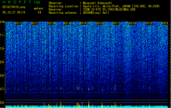Click the 0.8 kHz axis label
Image resolution: width=171 pixels, height=108 pixels.
(x=2, y=76)
